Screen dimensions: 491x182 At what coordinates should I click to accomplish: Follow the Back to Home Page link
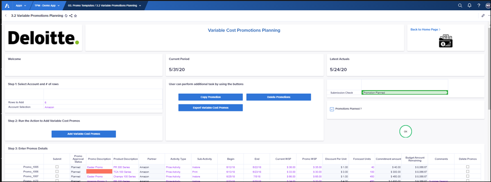pyautogui.click(x=425, y=29)
